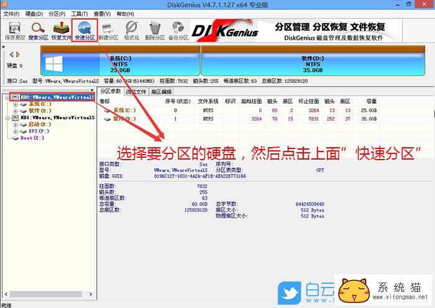Viewport: 435px width, 308px height.
Task: Click New Partition (新建分区) icon
Action: coord(108,31)
